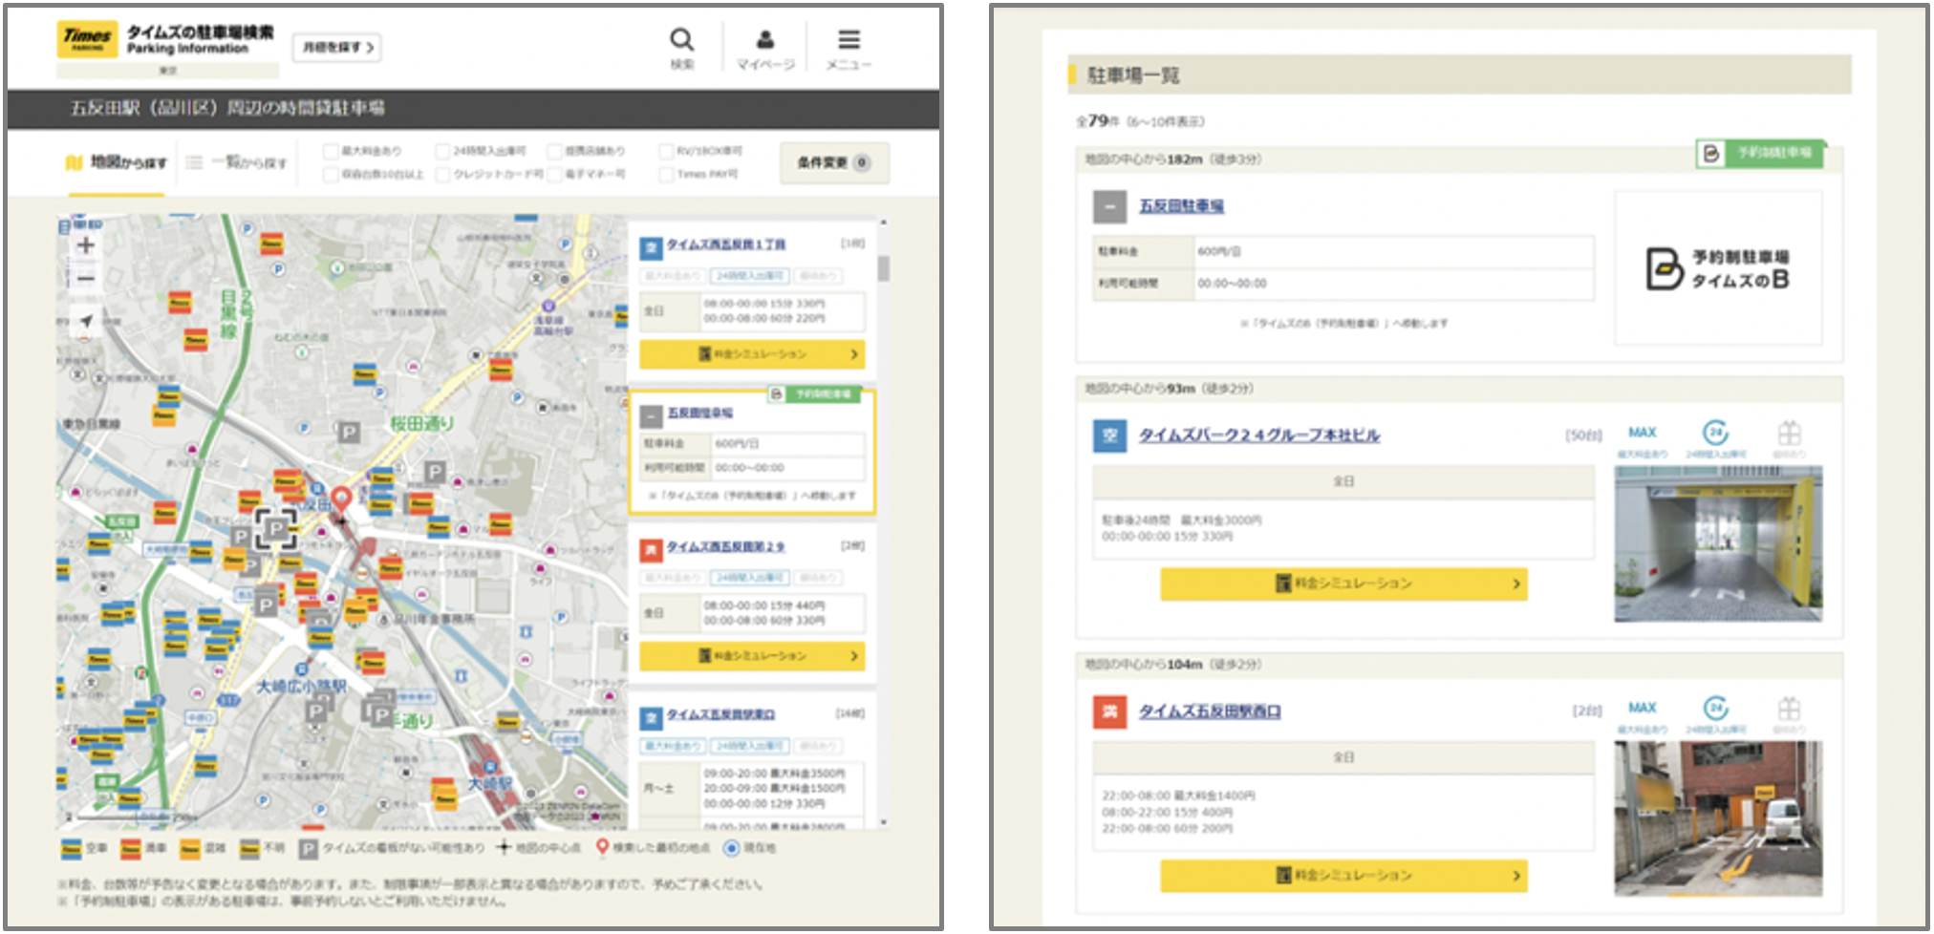Enable the 24時間入出庫可 filter checkbox
This screenshot has width=1934, height=934.
click(x=442, y=151)
